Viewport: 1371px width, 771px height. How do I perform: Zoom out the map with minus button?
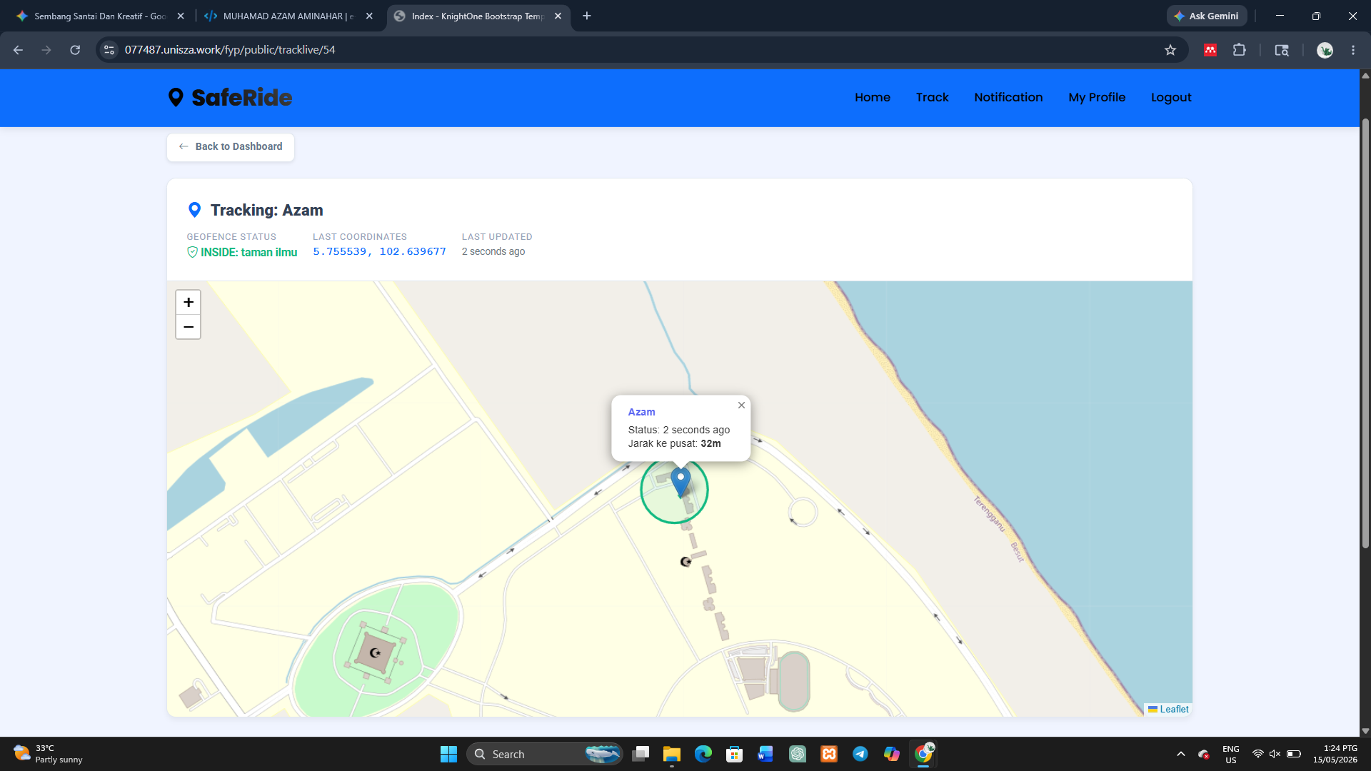click(x=189, y=327)
